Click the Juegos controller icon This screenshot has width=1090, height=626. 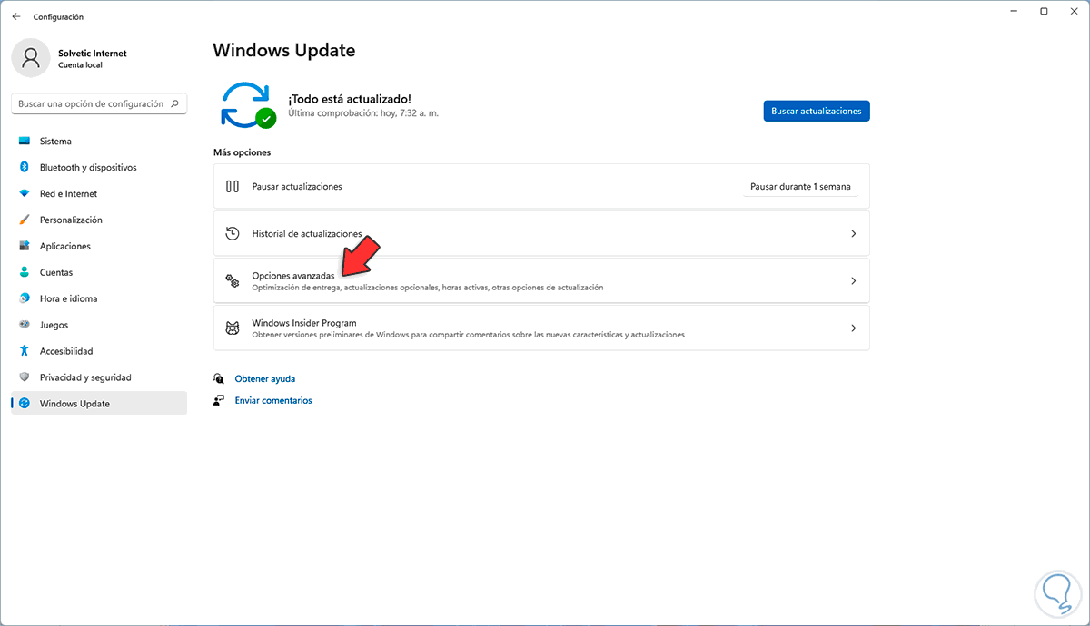pos(24,325)
